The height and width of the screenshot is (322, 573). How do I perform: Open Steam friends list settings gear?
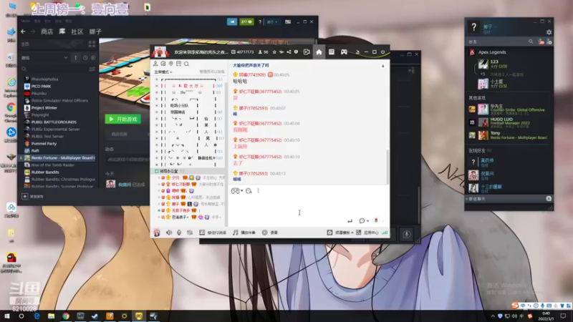(x=549, y=32)
